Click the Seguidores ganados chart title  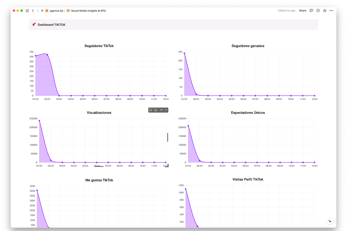248,46
